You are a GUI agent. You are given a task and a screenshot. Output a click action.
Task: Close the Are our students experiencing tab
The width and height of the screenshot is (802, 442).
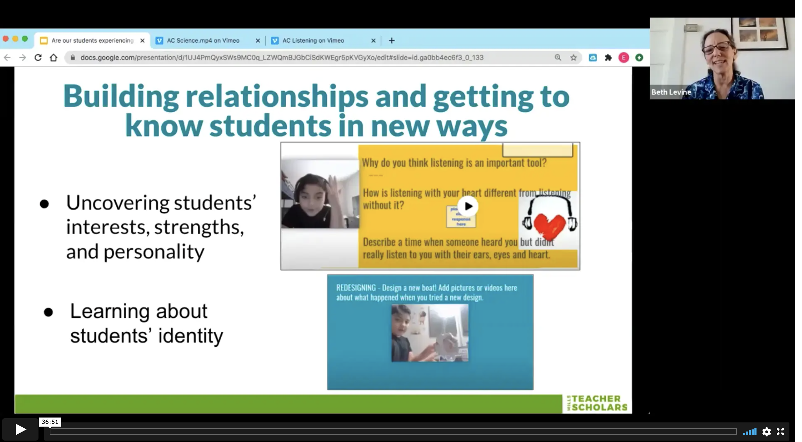[142, 41]
